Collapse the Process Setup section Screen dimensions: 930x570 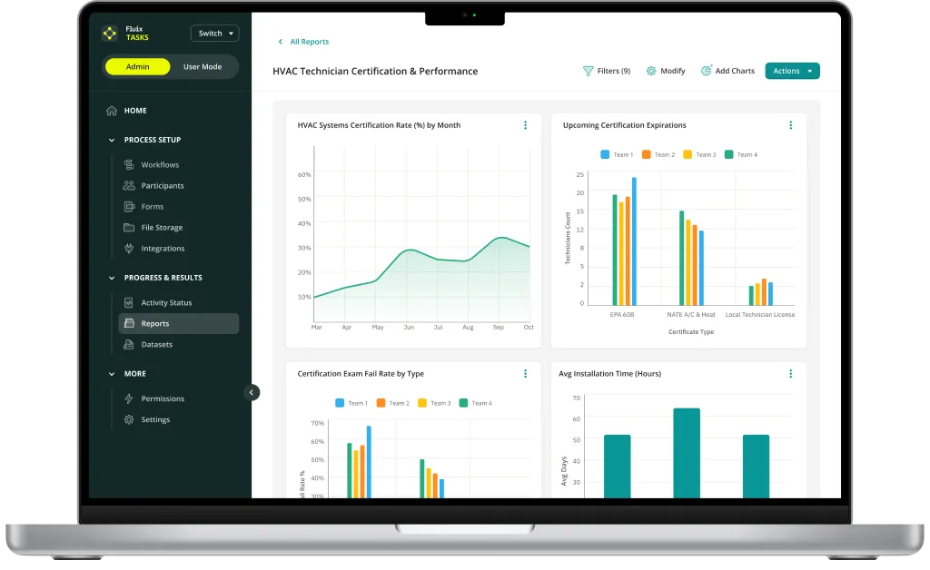(112, 140)
